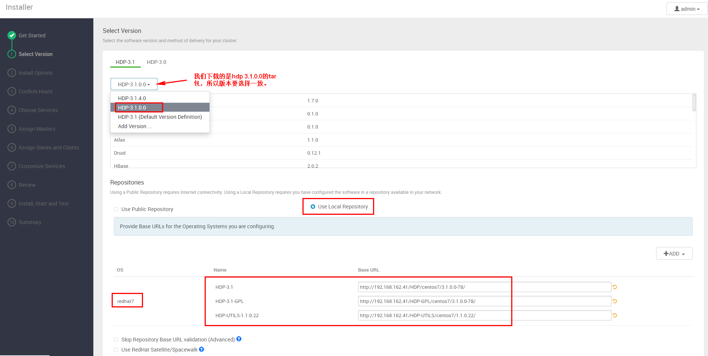708x356 pixels.
Task: Click the Install, Start and Test step 9 circle
Action: pos(12,203)
